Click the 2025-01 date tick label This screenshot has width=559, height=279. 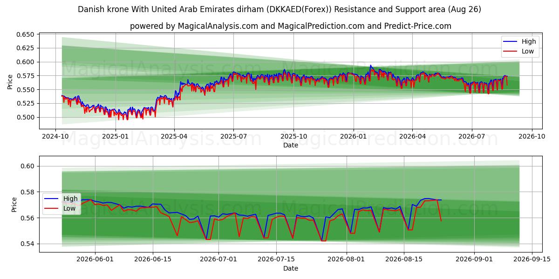(x=115, y=137)
